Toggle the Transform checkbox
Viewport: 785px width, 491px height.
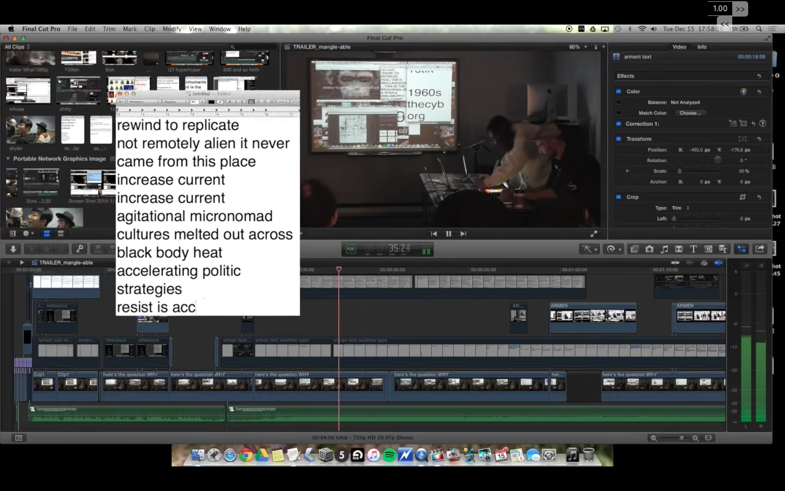click(619, 139)
